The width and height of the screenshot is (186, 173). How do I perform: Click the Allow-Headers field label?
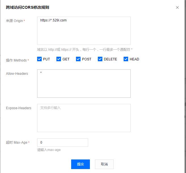(x=17, y=74)
